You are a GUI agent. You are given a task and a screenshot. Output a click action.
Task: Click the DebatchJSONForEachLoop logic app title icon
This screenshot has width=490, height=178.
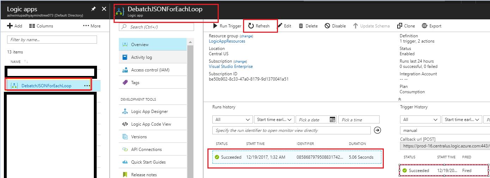pos(120,11)
